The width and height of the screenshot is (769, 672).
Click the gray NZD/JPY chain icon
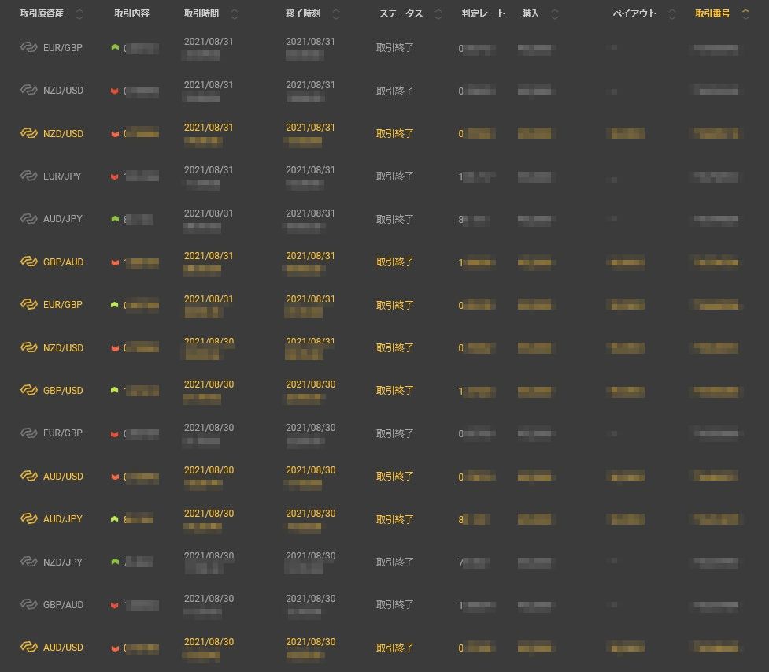[28, 562]
